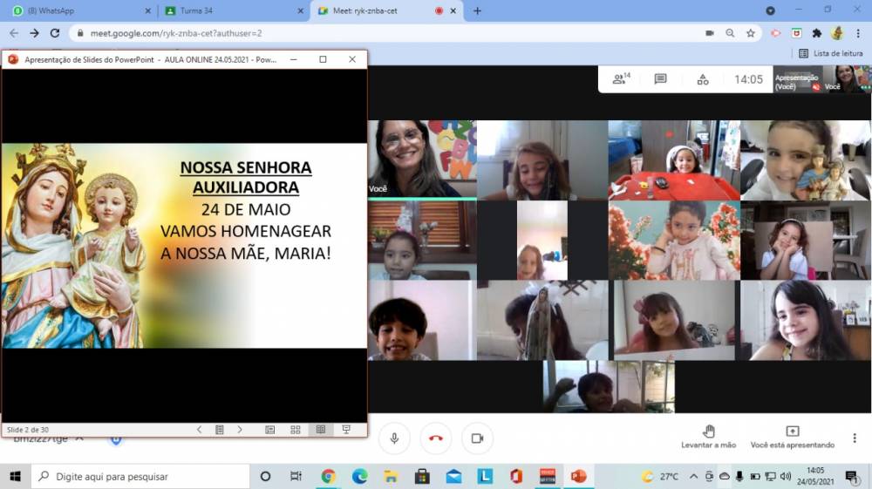
Task: Switch to the WhatsApp browser tab
Action: pyautogui.click(x=78, y=10)
